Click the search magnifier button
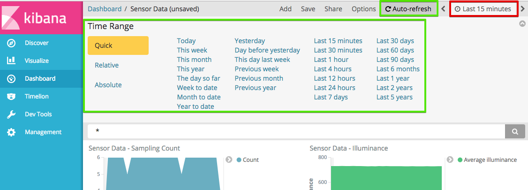Viewport: 528px width, 190px height. [x=515, y=131]
